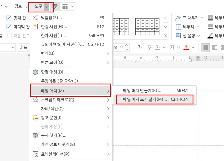Viewport: 224px width, 161px height.
Task: Choose 메일 머지 표시 달기(M) option
Action: point(154,99)
